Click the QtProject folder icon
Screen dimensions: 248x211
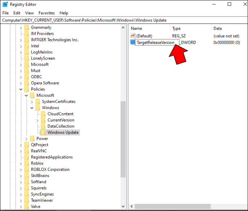click(x=27, y=145)
